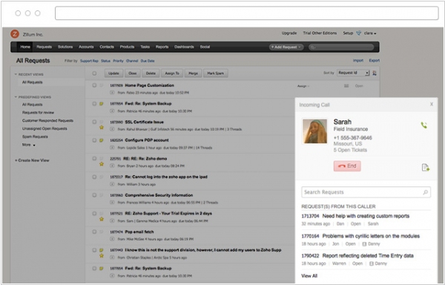445x285 pixels.
Task: Open Assign dropdown on Home Page Customization
Action: pos(303,86)
